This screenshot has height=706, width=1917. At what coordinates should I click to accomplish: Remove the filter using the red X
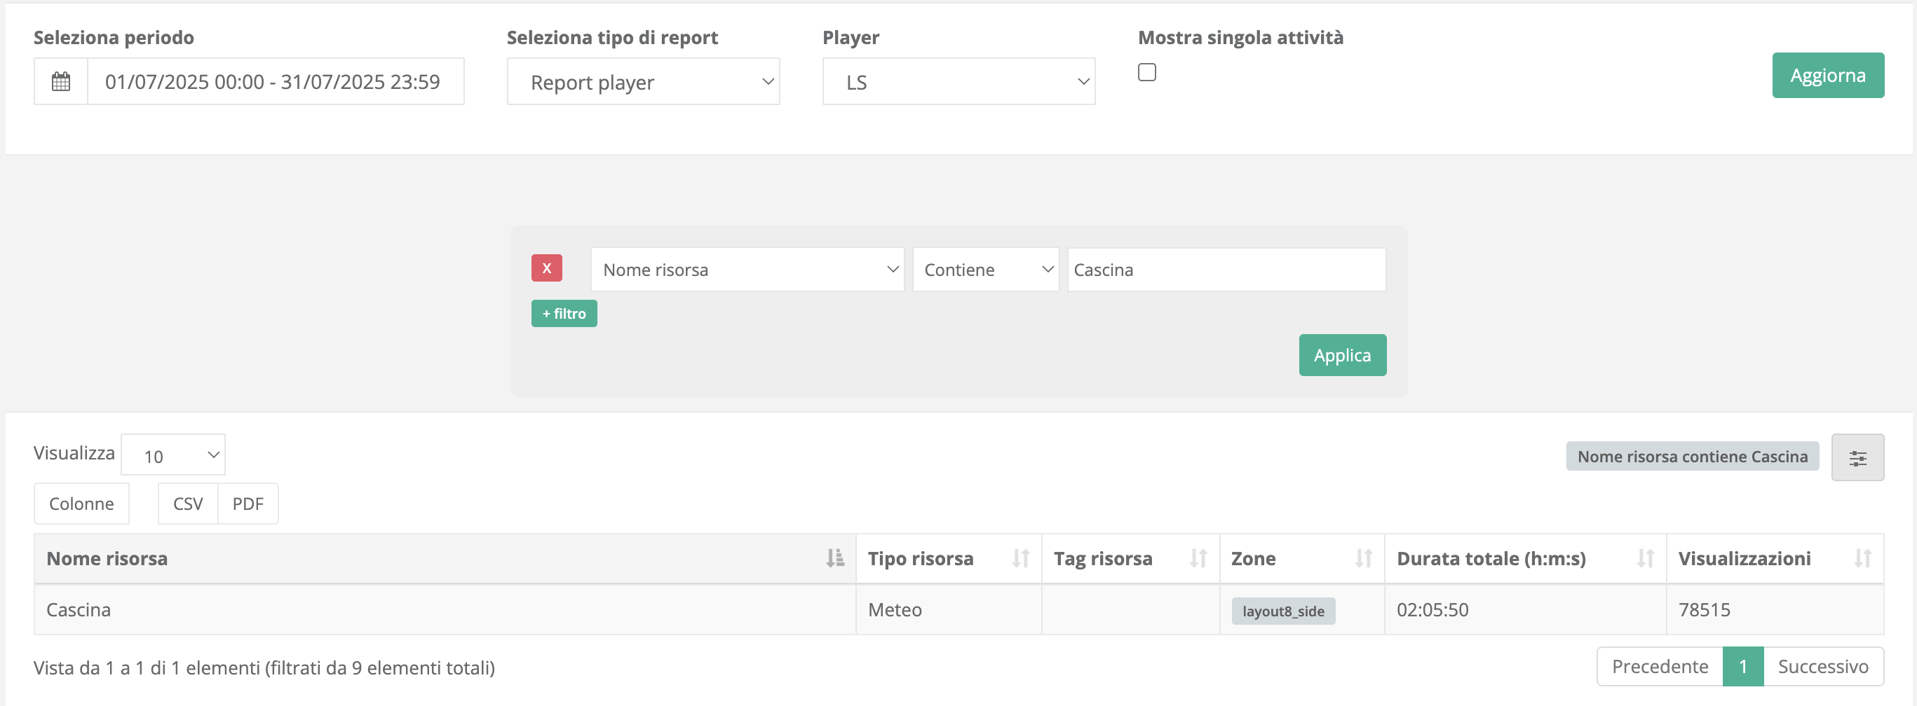point(547,268)
